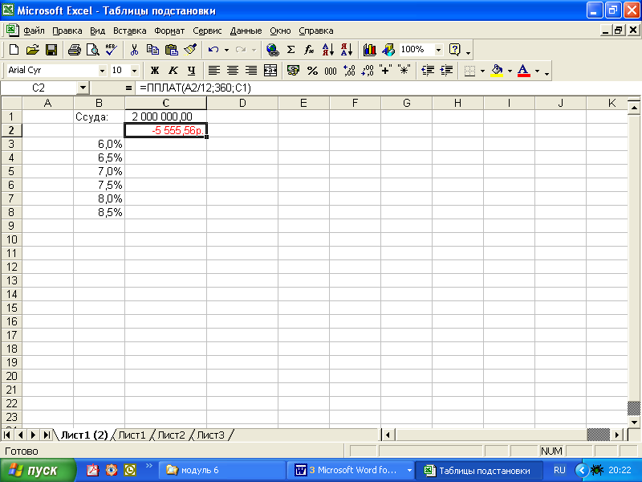This screenshot has height=482, width=642.
Task: Open the Правка menu
Action: (x=67, y=31)
